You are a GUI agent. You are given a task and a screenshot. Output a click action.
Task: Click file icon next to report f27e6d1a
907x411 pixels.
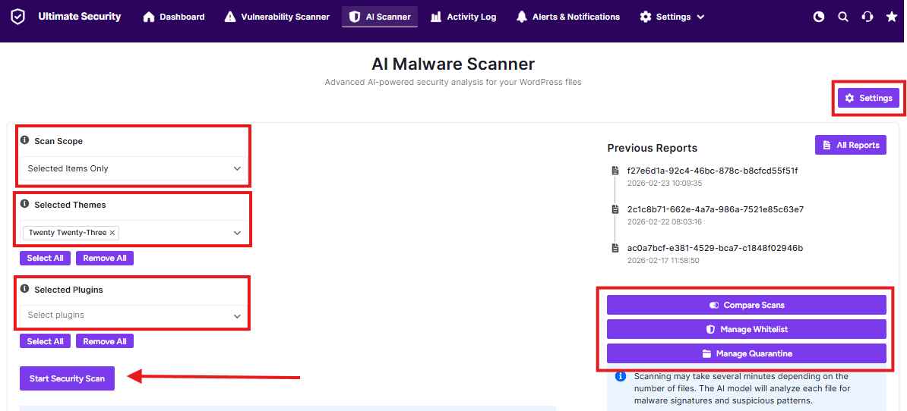pyautogui.click(x=615, y=171)
